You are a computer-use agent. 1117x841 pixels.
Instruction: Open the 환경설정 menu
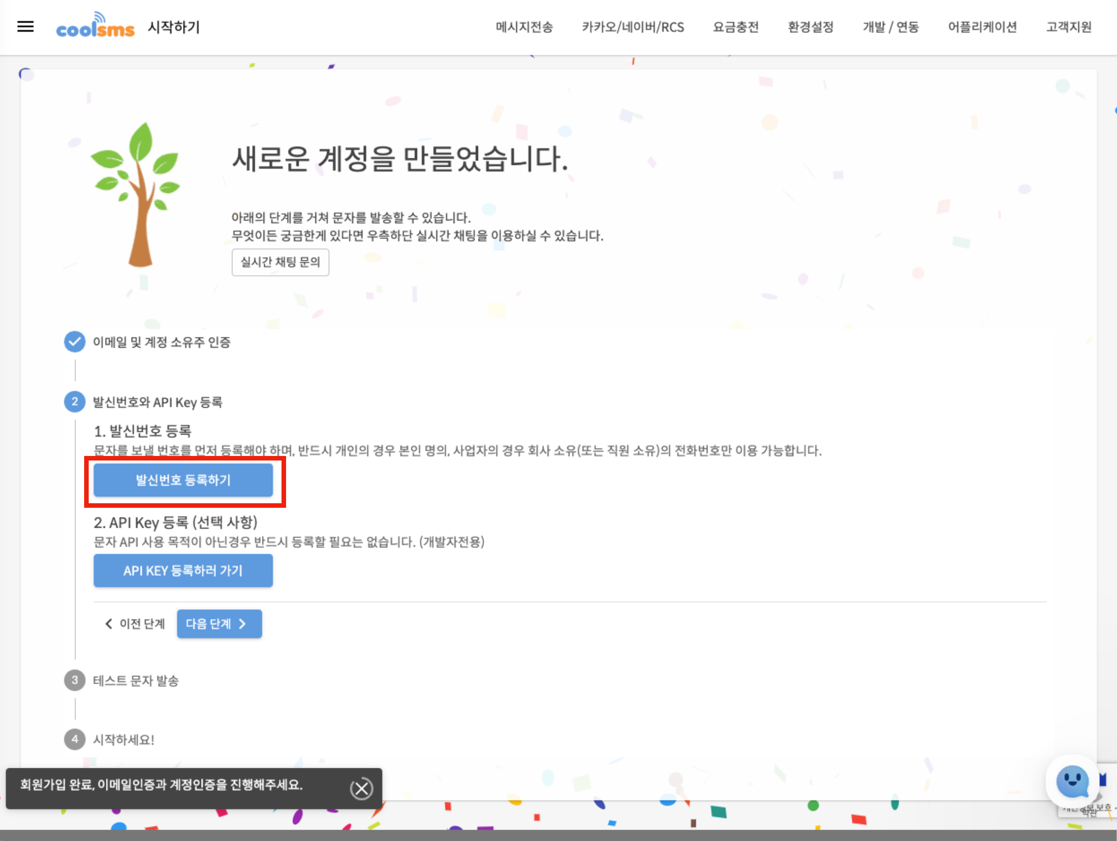[x=810, y=27]
